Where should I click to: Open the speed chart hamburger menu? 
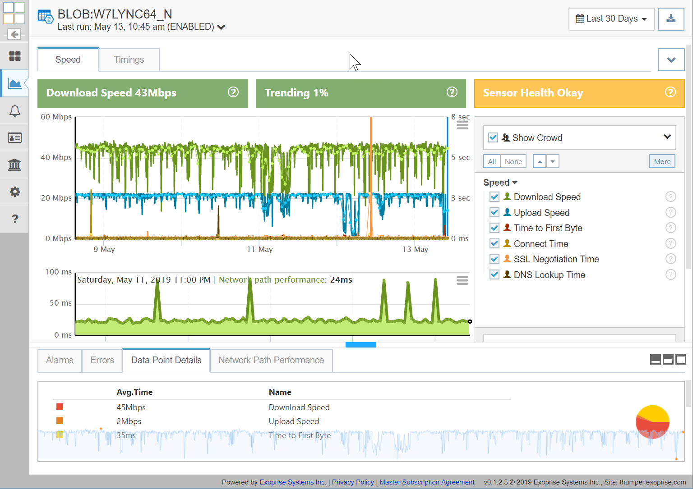462,125
